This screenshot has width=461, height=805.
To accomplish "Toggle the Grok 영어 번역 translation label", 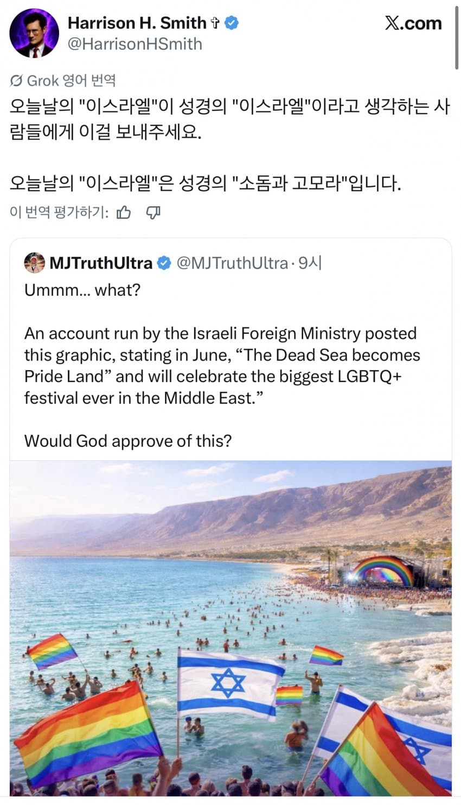I will point(71,81).
